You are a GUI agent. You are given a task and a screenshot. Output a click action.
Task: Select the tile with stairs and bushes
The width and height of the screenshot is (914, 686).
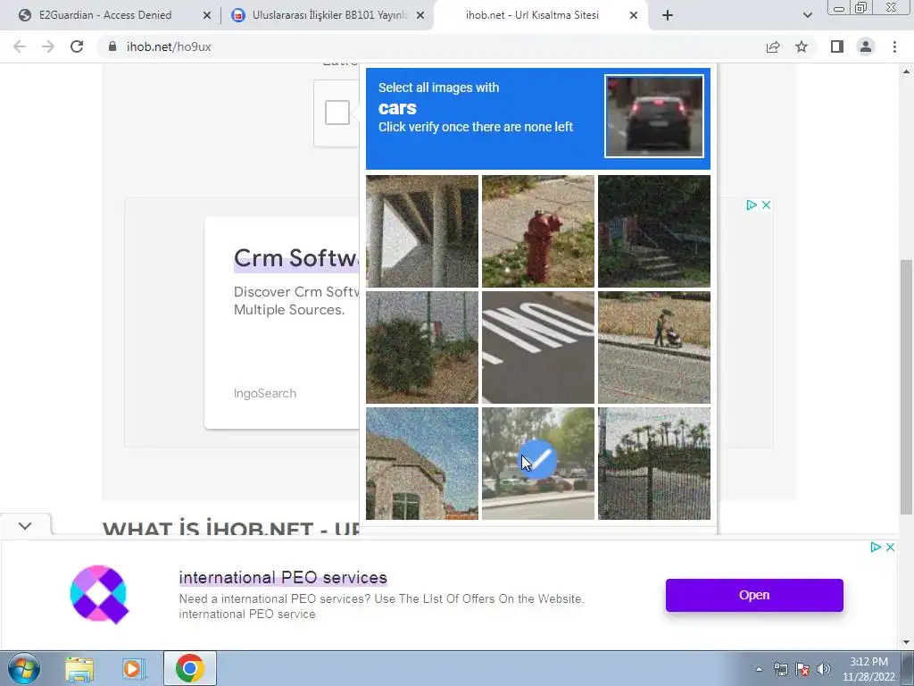[x=654, y=231]
